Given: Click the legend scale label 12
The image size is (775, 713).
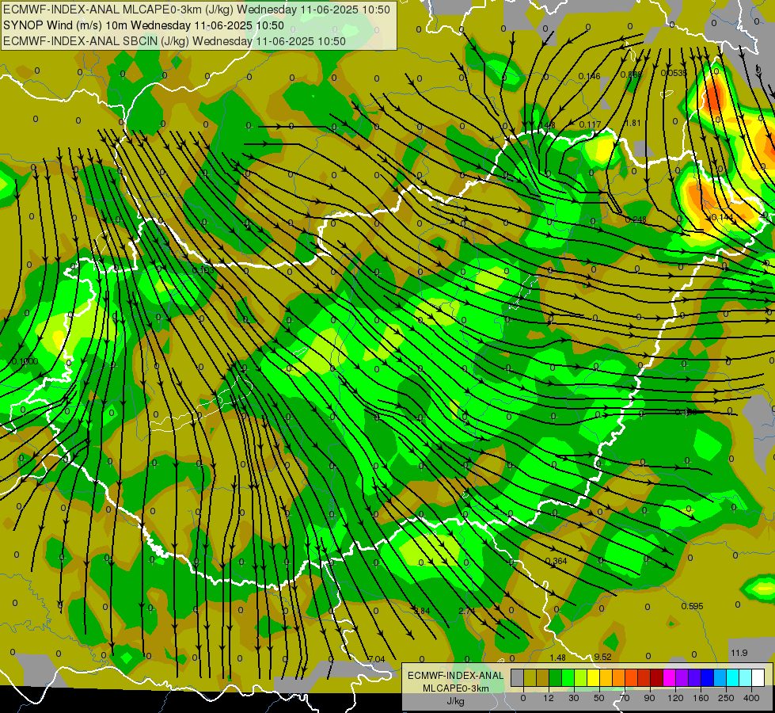Looking at the screenshot, I should (x=549, y=698).
